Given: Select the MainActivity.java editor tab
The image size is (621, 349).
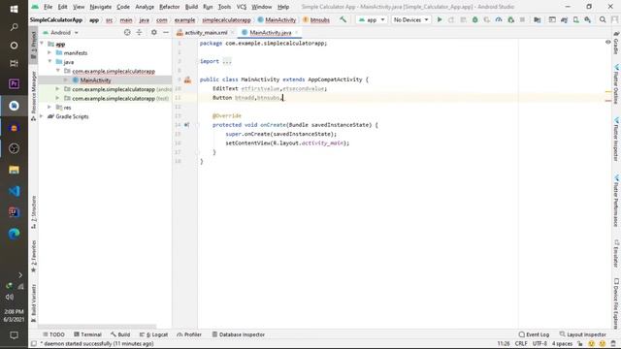Looking at the screenshot, I should click(x=270, y=32).
